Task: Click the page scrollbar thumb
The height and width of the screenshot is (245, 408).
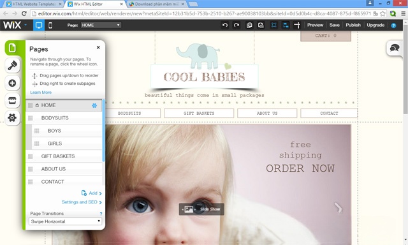Action: click(x=405, y=69)
